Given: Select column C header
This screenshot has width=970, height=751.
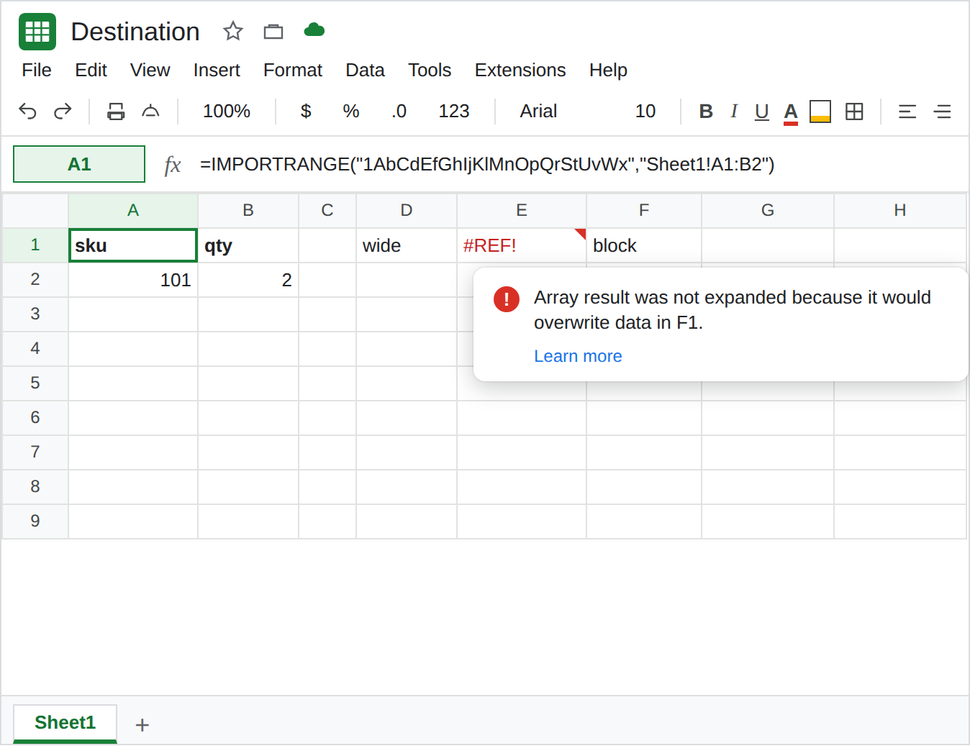Looking at the screenshot, I should click(x=327, y=210).
